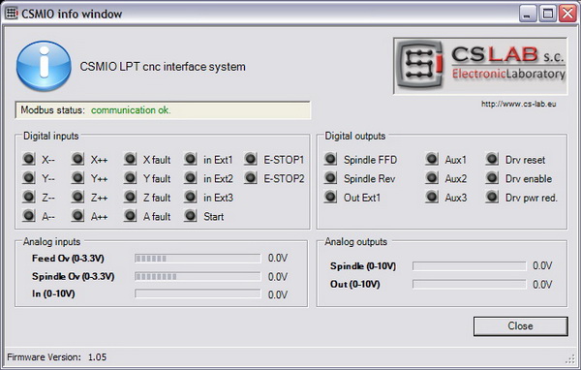The image size is (581, 370).
Task: Click the Y-- input LED indicator
Action: click(28, 177)
